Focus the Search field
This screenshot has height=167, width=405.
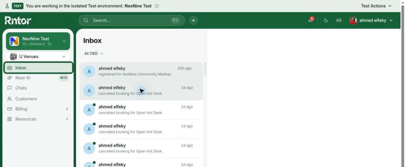point(132,20)
